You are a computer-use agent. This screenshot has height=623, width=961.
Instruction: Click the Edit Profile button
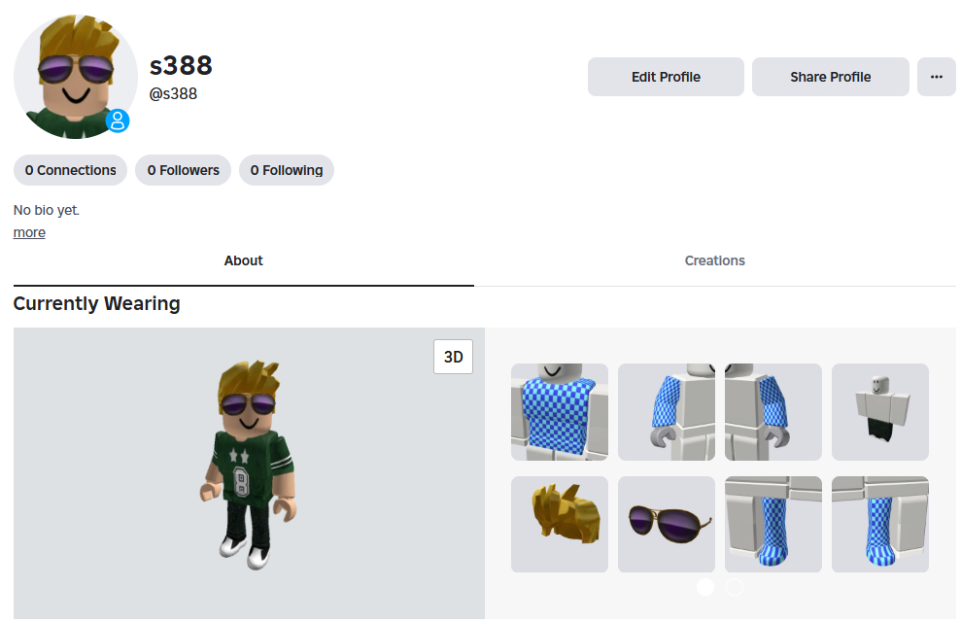(x=666, y=77)
